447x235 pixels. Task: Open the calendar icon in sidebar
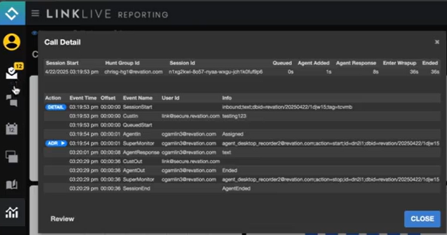[12, 129]
